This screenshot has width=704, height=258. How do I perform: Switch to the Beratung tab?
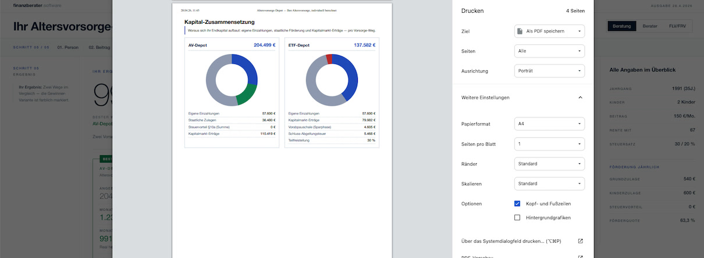621,26
